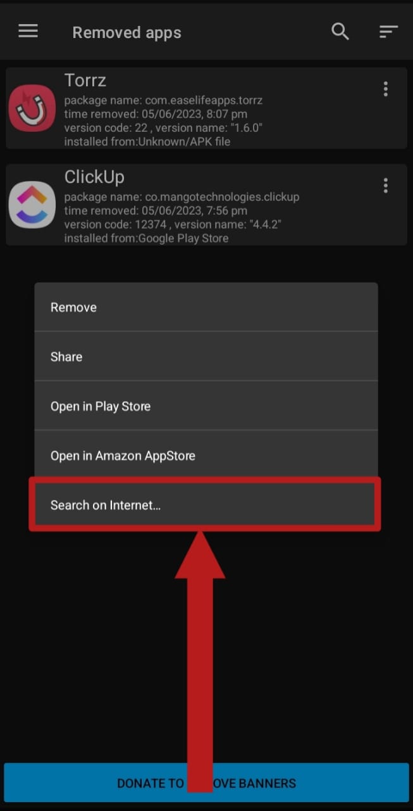Open the hamburger navigation menu

click(28, 31)
